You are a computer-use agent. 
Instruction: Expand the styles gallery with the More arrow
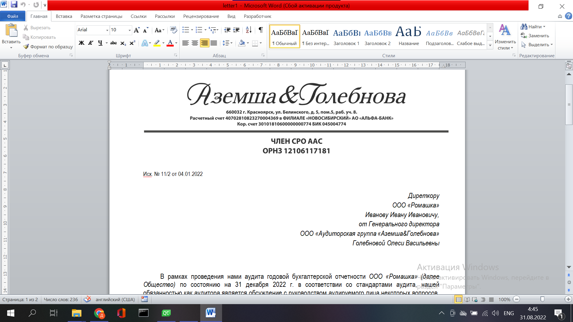coord(490,45)
